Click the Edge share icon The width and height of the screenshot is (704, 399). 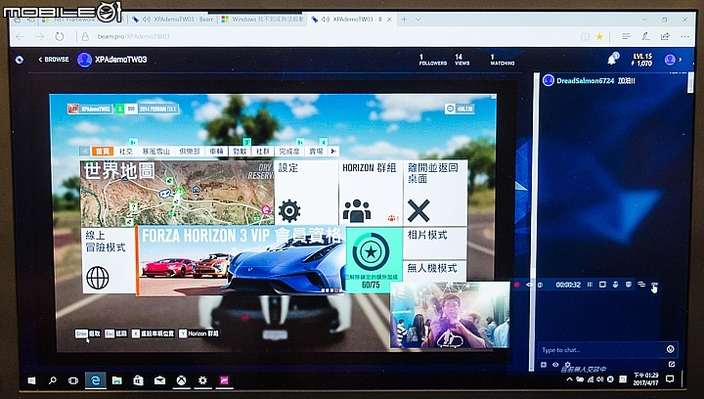[666, 36]
